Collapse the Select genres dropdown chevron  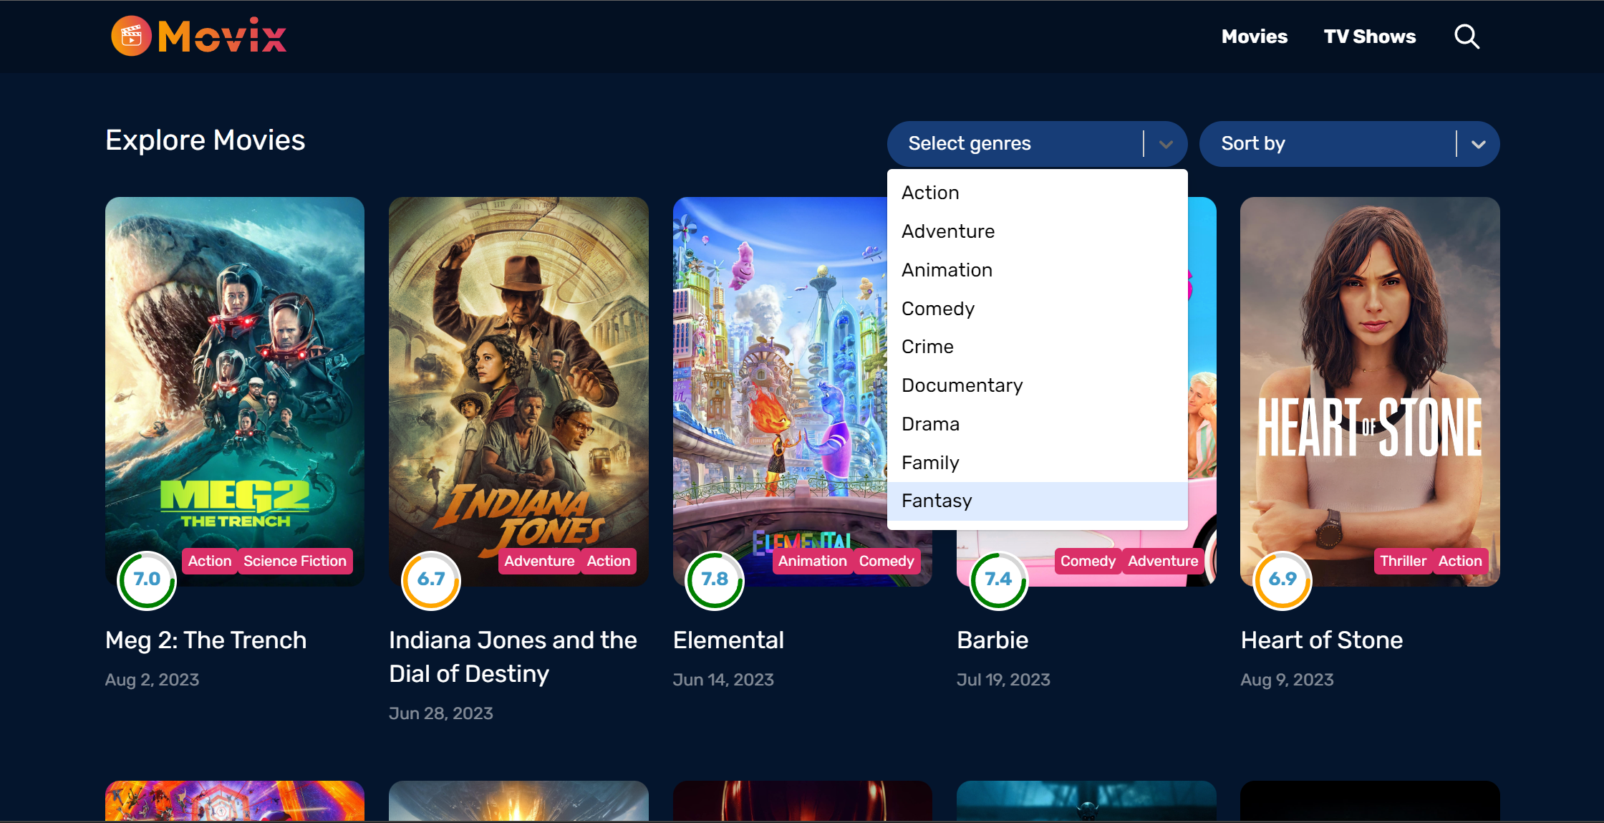(1166, 144)
